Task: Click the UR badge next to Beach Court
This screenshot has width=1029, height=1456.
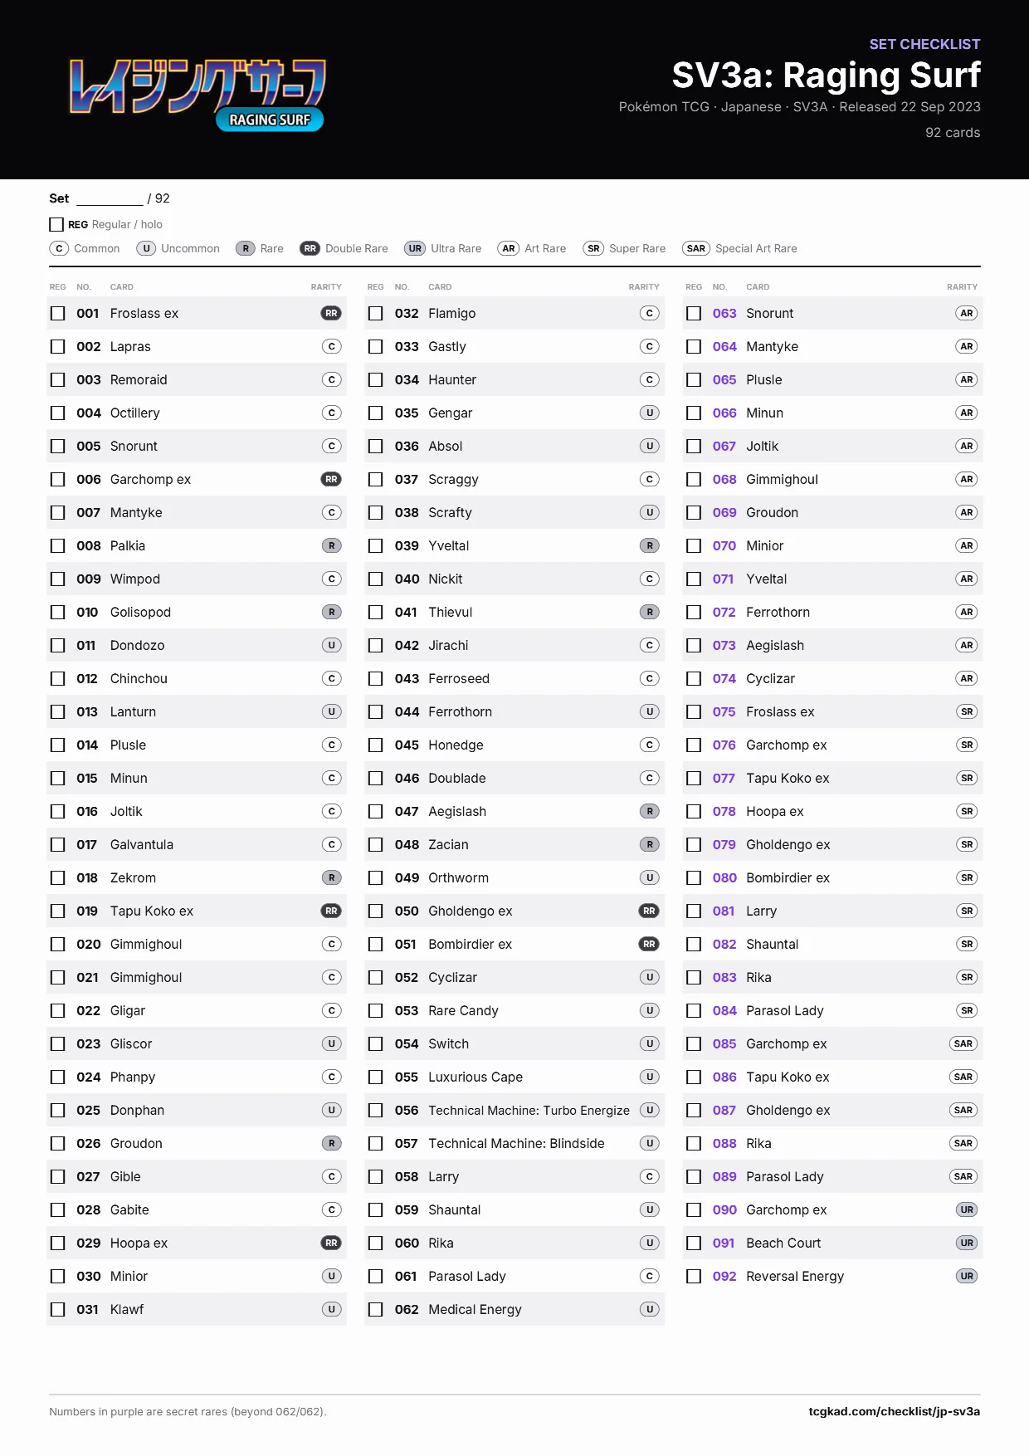Action: [x=967, y=1243]
